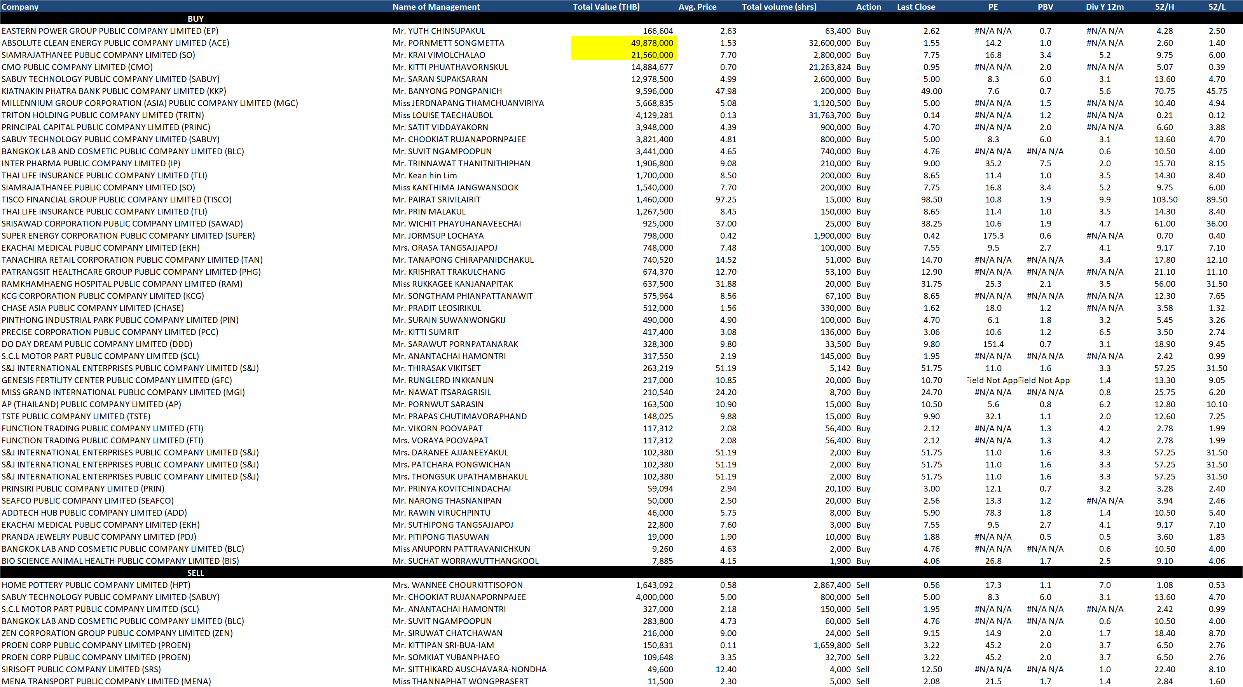Click ABSOLUTE CLEAN ENERGY (ACE) company cell
The width and height of the screenshot is (1243, 687).
click(115, 43)
